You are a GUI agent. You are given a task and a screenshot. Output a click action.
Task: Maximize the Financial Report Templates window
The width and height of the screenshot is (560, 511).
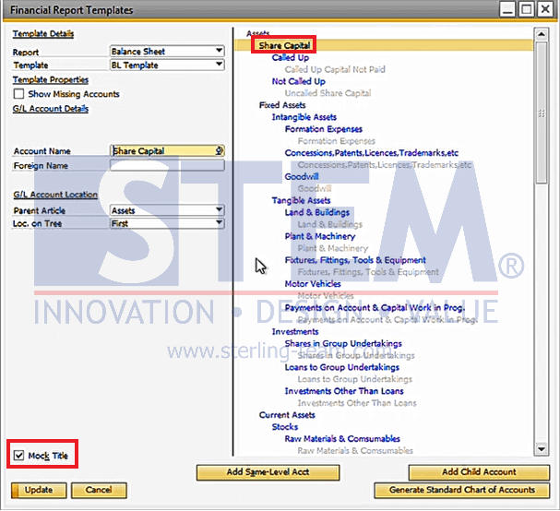pos(526,10)
